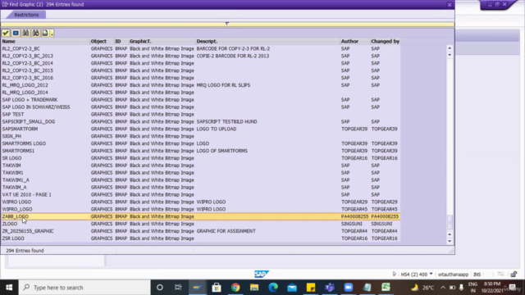The width and height of the screenshot is (525, 295).
Task: Select the RL_MRQ_LOGO_2012 row
Action: point(200,85)
